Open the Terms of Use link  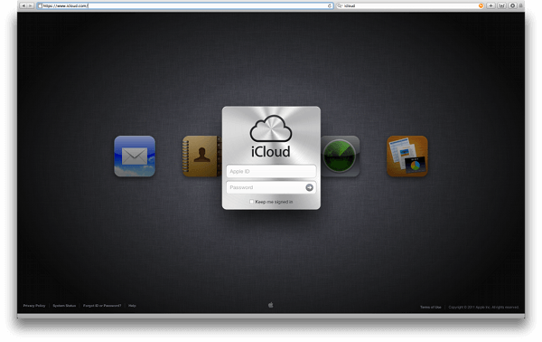click(x=430, y=307)
